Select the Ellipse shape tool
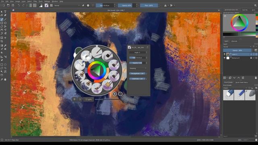258x145 pixels. point(5,23)
